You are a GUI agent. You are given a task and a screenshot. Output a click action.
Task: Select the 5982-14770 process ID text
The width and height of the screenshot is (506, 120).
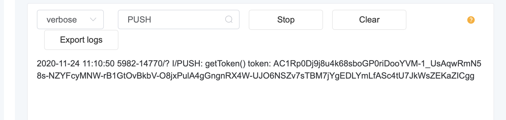tap(140, 64)
